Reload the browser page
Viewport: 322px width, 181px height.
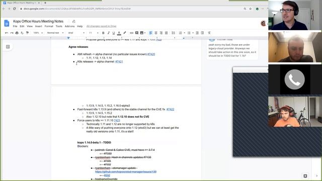[15, 9]
